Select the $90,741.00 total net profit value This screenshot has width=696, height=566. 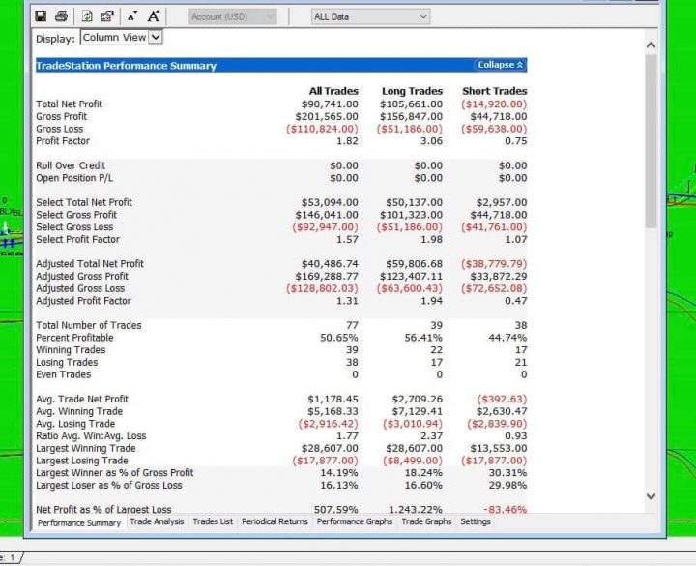[330, 104]
